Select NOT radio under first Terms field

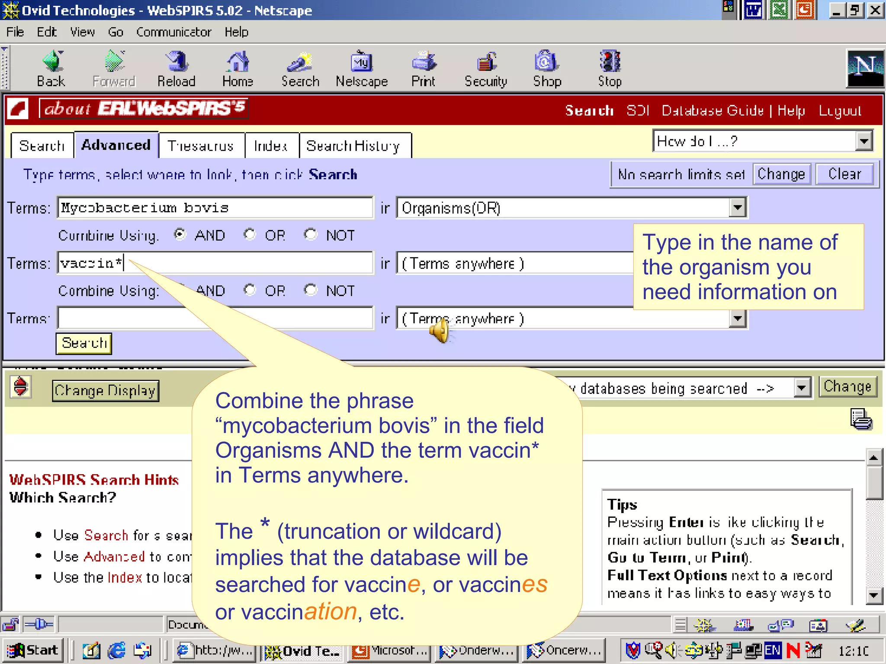(x=310, y=234)
